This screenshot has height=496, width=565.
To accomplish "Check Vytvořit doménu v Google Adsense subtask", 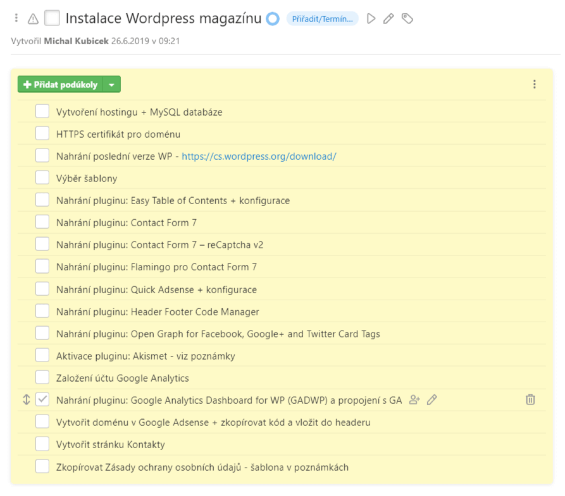I will (x=42, y=422).
